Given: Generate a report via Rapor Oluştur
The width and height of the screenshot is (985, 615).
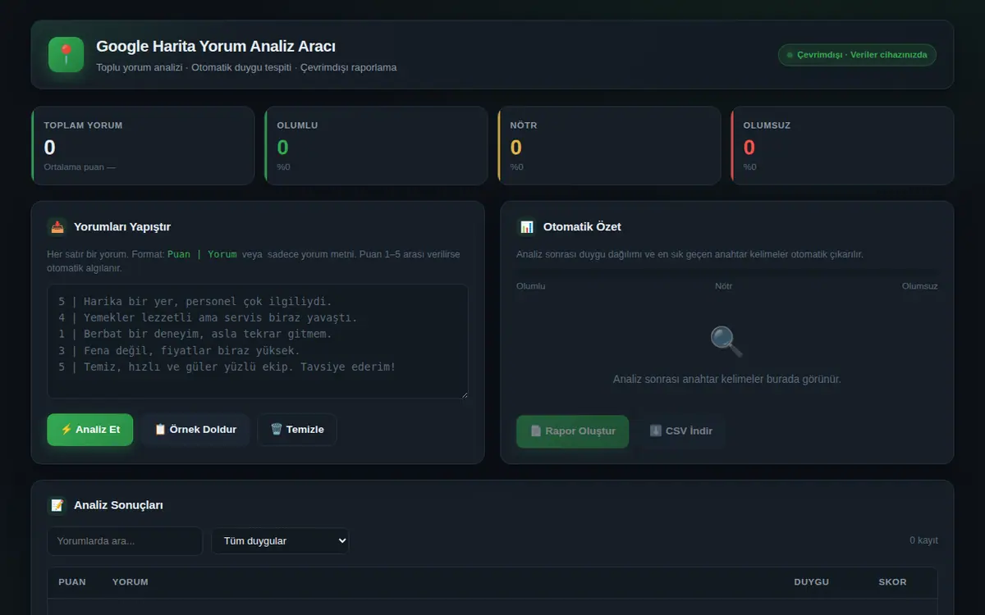Looking at the screenshot, I should pos(572,431).
